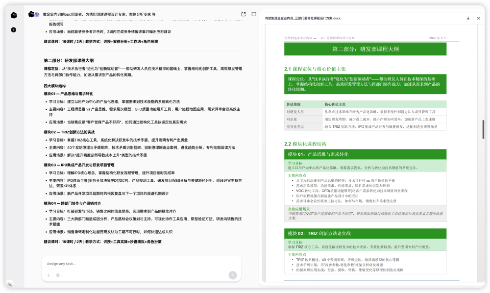
Task: Click the bullet starting '主要内容：40个发明原理'
Action: coord(142,147)
